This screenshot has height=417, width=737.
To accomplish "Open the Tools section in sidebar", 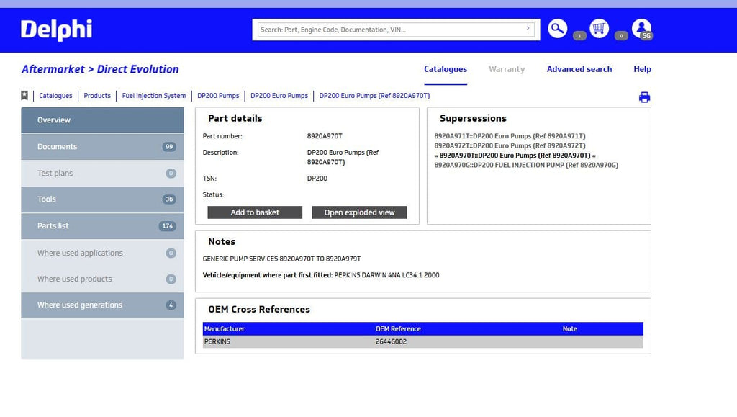I will [x=102, y=199].
